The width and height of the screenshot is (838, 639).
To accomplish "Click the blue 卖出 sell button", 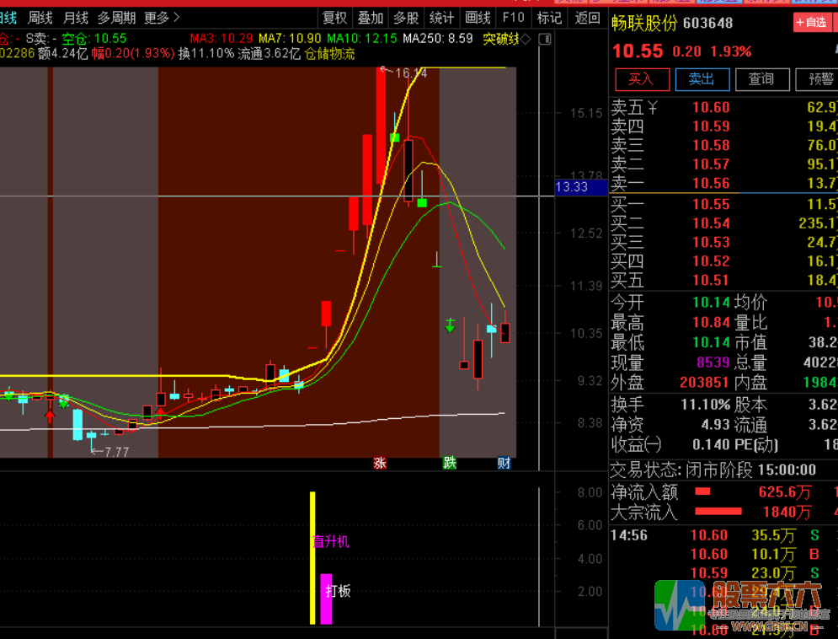I will pos(702,80).
